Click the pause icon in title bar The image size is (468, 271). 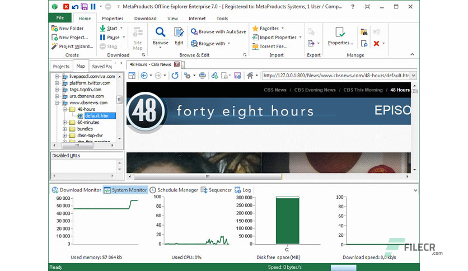pos(93,7)
